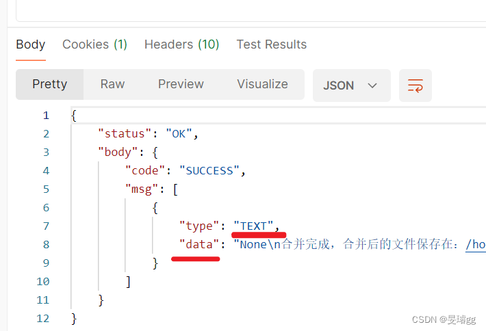Click the "TEXT" value
Image resolution: width=486 pixels, height=331 pixels.
click(x=253, y=226)
